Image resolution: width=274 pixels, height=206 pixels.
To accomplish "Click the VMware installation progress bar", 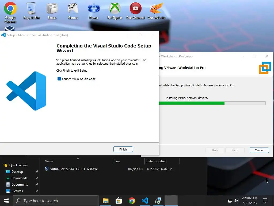I will pos(212,103).
